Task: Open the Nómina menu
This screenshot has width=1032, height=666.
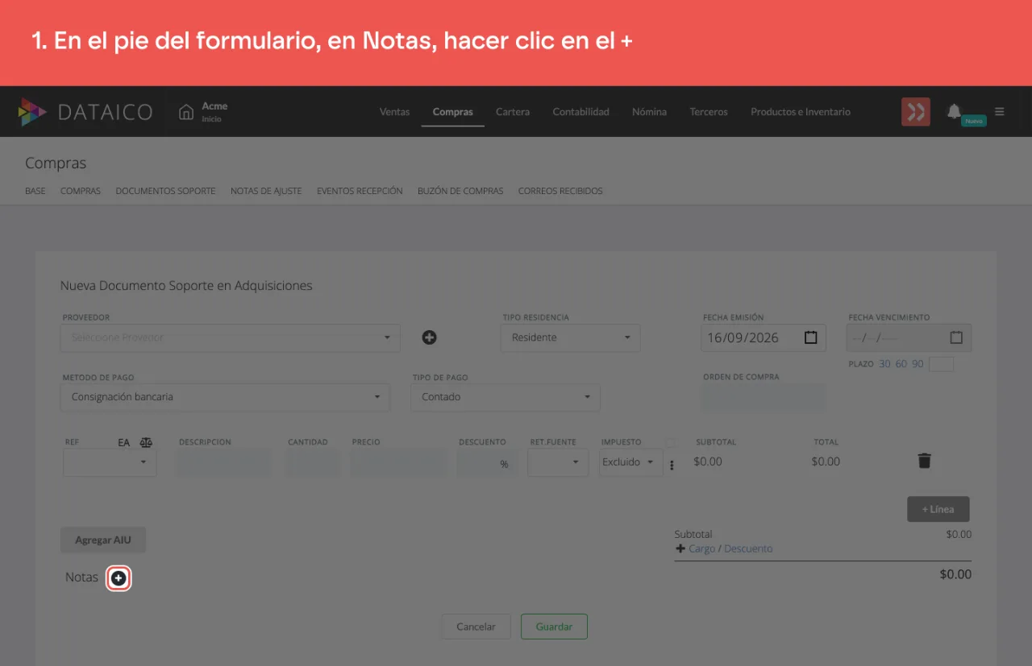Action: [650, 112]
